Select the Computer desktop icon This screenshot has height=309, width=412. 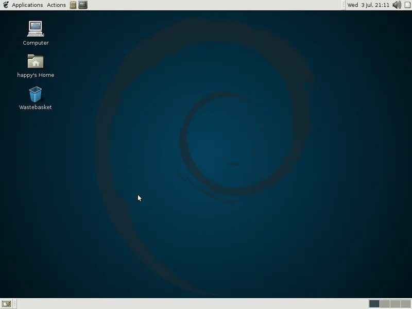36,29
